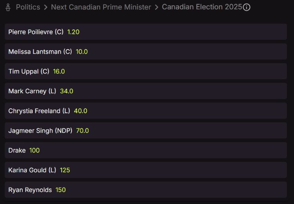Go to Politics breadcrumb link
The image size is (294, 204).
click(x=28, y=7)
